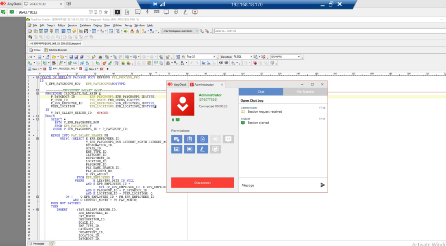Toggle lock desktop permission in AnyDesk
The image size is (446, 246).
(177, 149)
